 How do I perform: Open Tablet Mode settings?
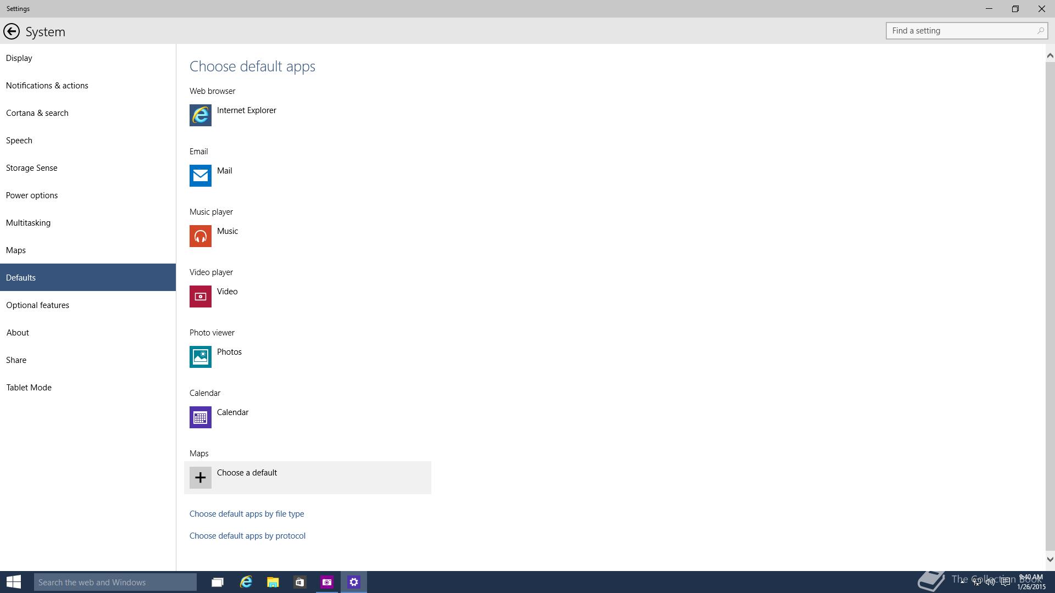click(88, 387)
